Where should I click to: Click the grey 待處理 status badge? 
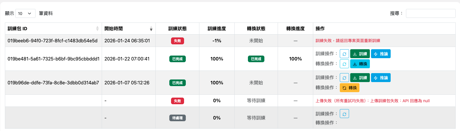tap(177, 118)
